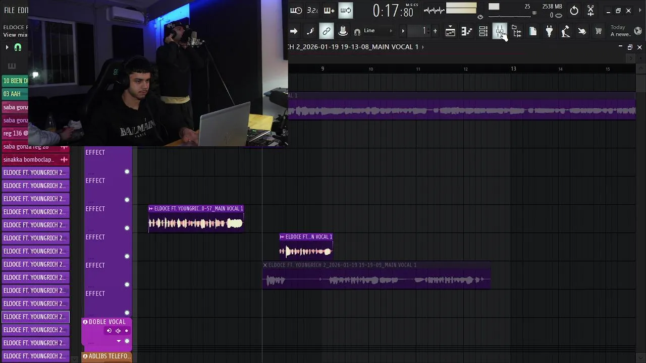Screen dimensions: 646x363
Task: Click the DOBLE VOCAL input arrow icon
Action: (109, 331)
